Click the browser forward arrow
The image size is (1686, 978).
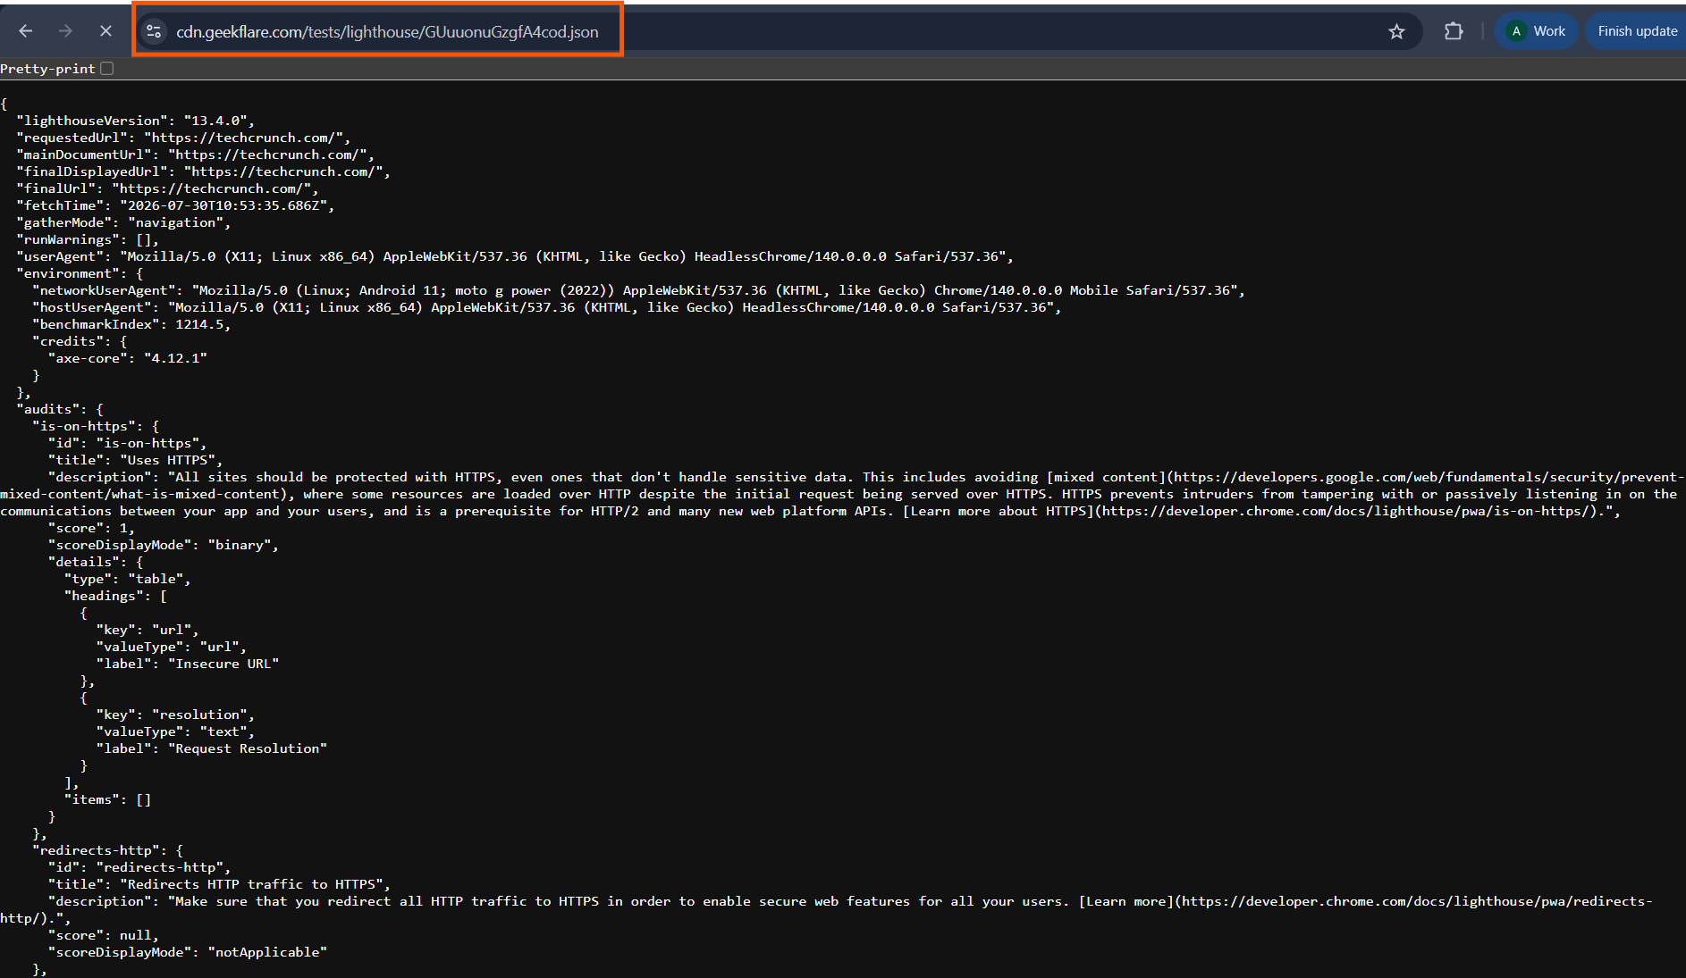pos(65,31)
